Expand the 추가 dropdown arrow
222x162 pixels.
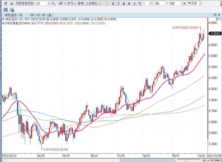75,3
